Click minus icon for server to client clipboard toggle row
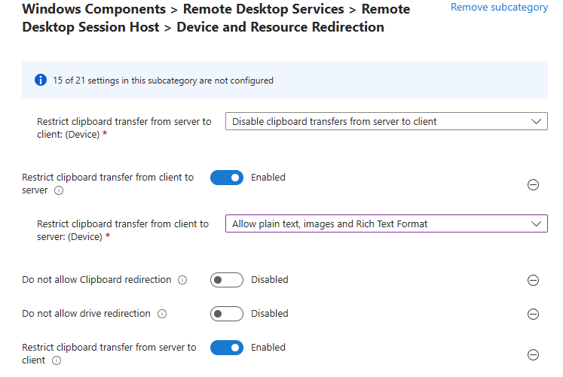 pos(533,354)
